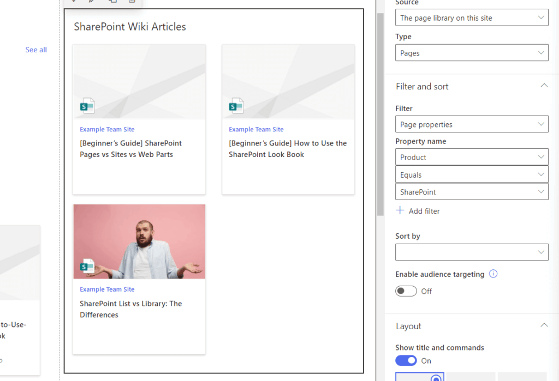559x381 pixels.
Task: Click page icon on Look Book card
Action: click(236, 105)
